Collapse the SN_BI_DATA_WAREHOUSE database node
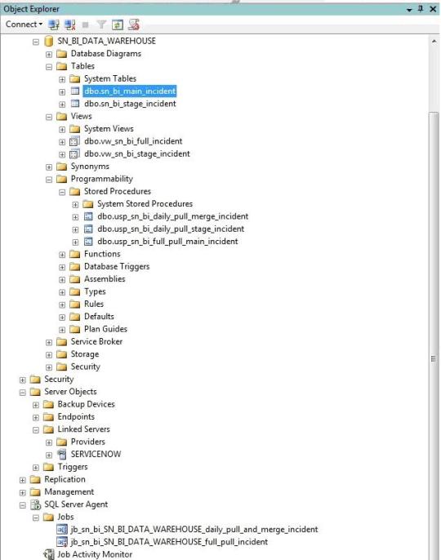 pyautogui.click(x=36, y=42)
